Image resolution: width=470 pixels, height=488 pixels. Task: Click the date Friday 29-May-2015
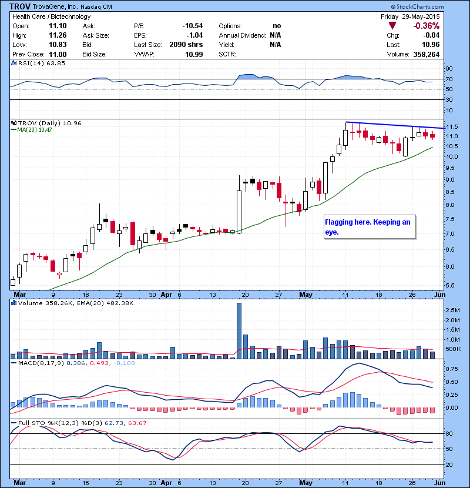410,16
